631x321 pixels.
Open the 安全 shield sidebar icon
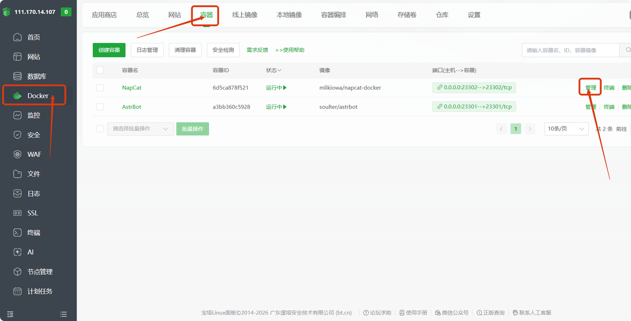(18, 135)
